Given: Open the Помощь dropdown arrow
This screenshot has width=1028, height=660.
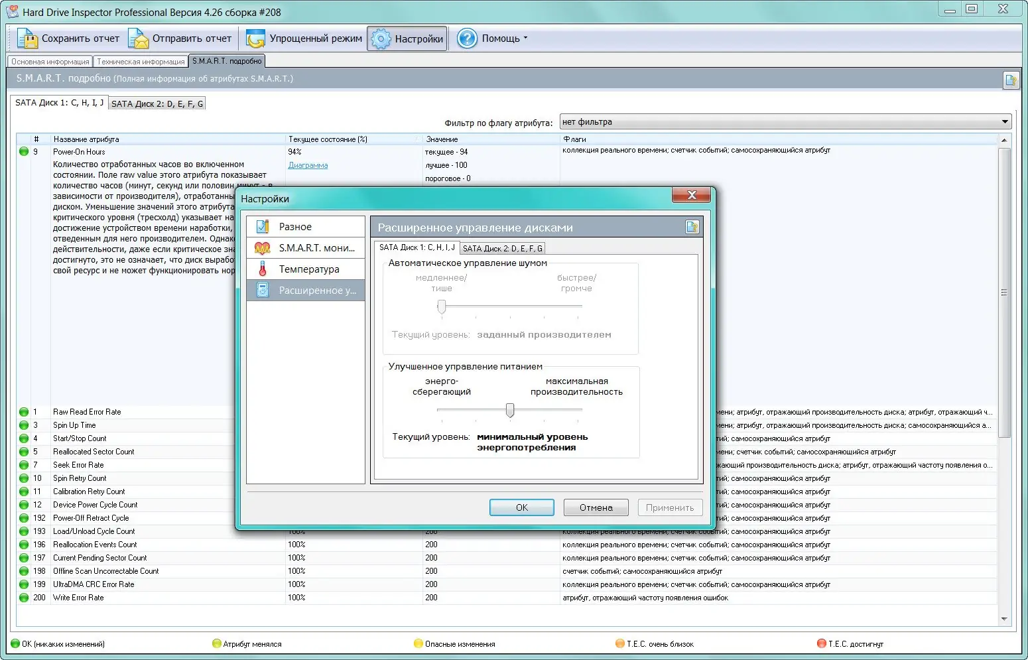Looking at the screenshot, I should 525,38.
